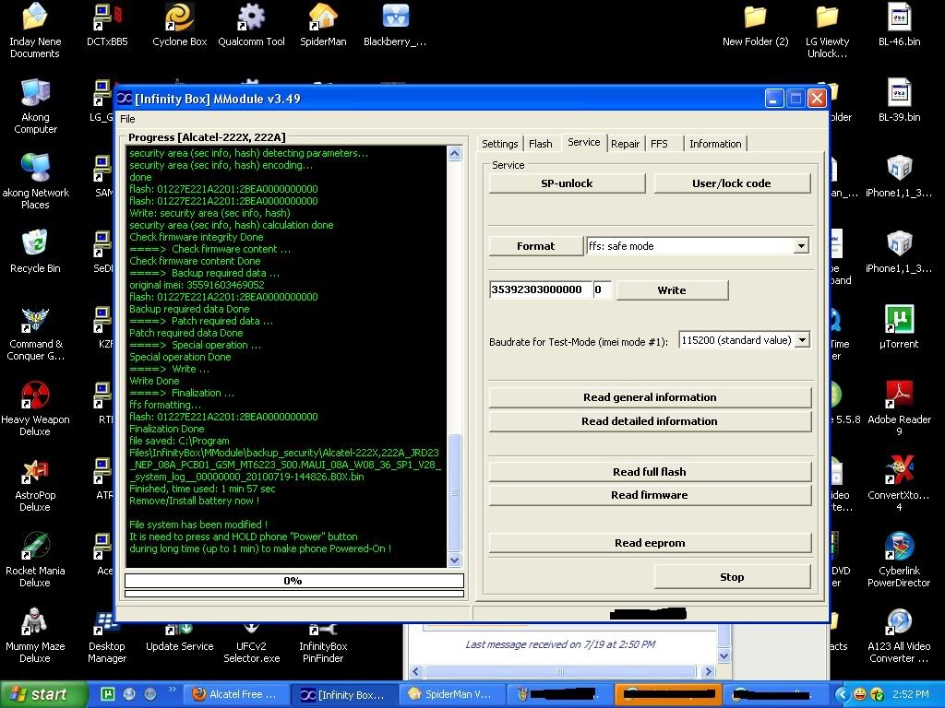
Task: Select the BL-46.bin file icon
Action: [899, 25]
